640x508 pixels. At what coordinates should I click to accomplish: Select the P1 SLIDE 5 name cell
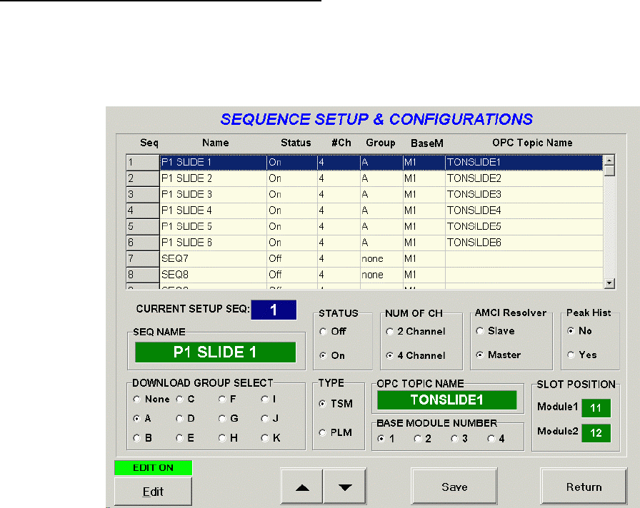[x=213, y=227]
